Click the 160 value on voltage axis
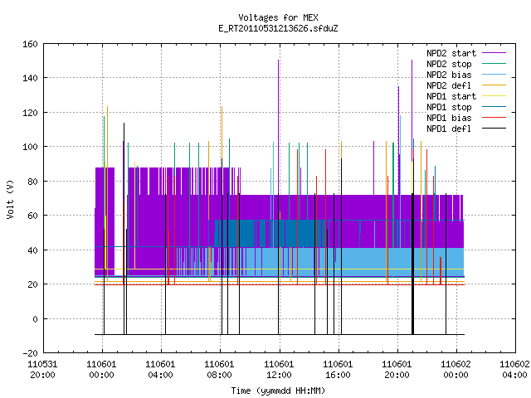This screenshot has width=531, height=398. tap(30, 44)
